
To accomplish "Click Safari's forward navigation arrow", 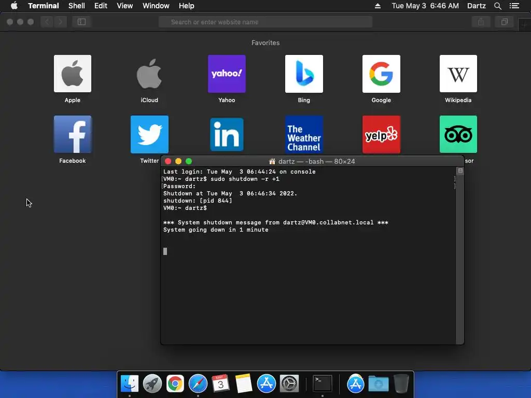I will [x=60, y=22].
